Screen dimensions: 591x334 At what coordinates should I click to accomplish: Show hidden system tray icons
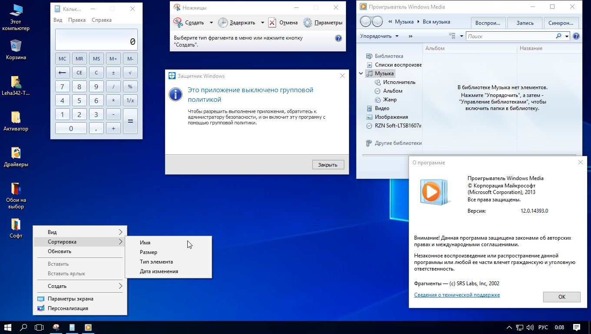(509, 327)
